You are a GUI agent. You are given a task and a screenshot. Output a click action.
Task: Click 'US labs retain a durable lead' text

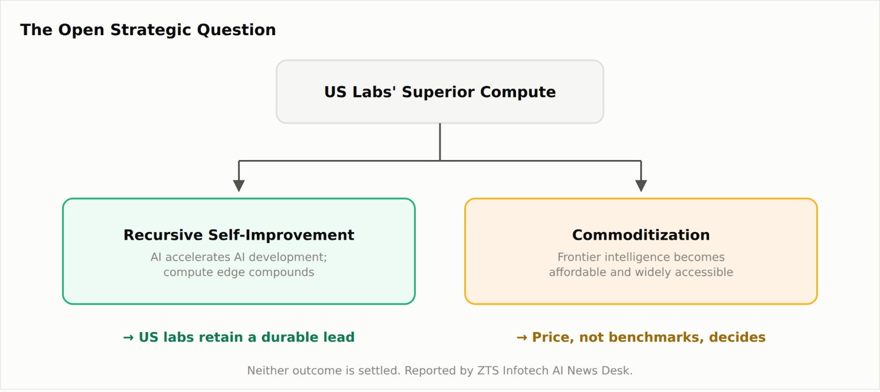246,337
